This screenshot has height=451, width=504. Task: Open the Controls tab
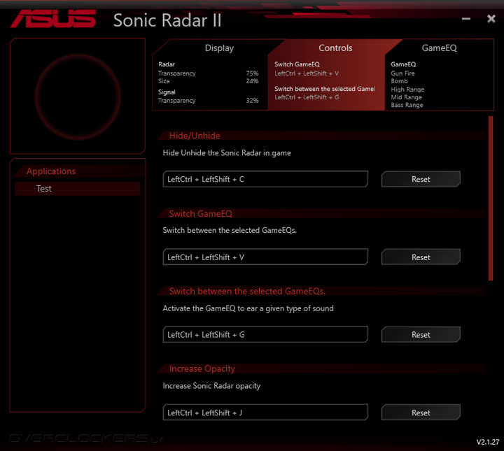pyautogui.click(x=335, y=48)
